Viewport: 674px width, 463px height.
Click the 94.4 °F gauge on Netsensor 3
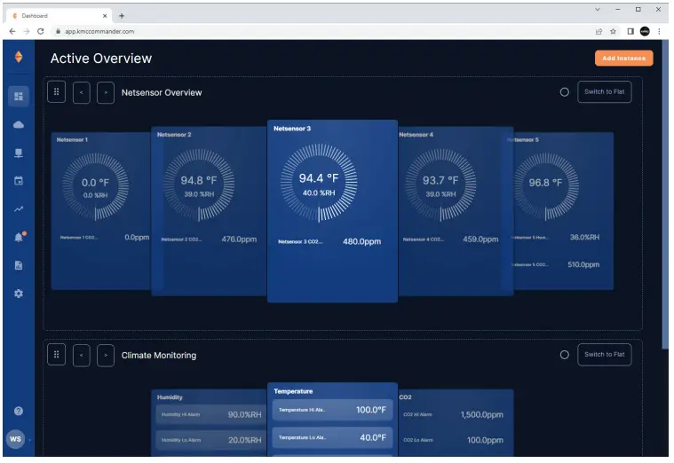[x=319, y=182]
